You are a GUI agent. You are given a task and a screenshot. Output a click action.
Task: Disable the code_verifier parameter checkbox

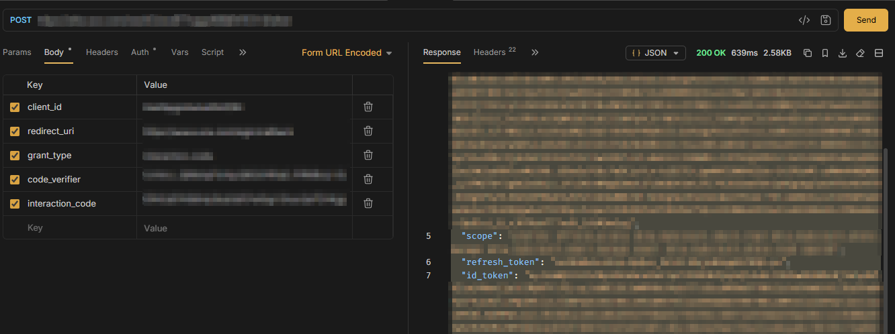click(x=15, y=180)
